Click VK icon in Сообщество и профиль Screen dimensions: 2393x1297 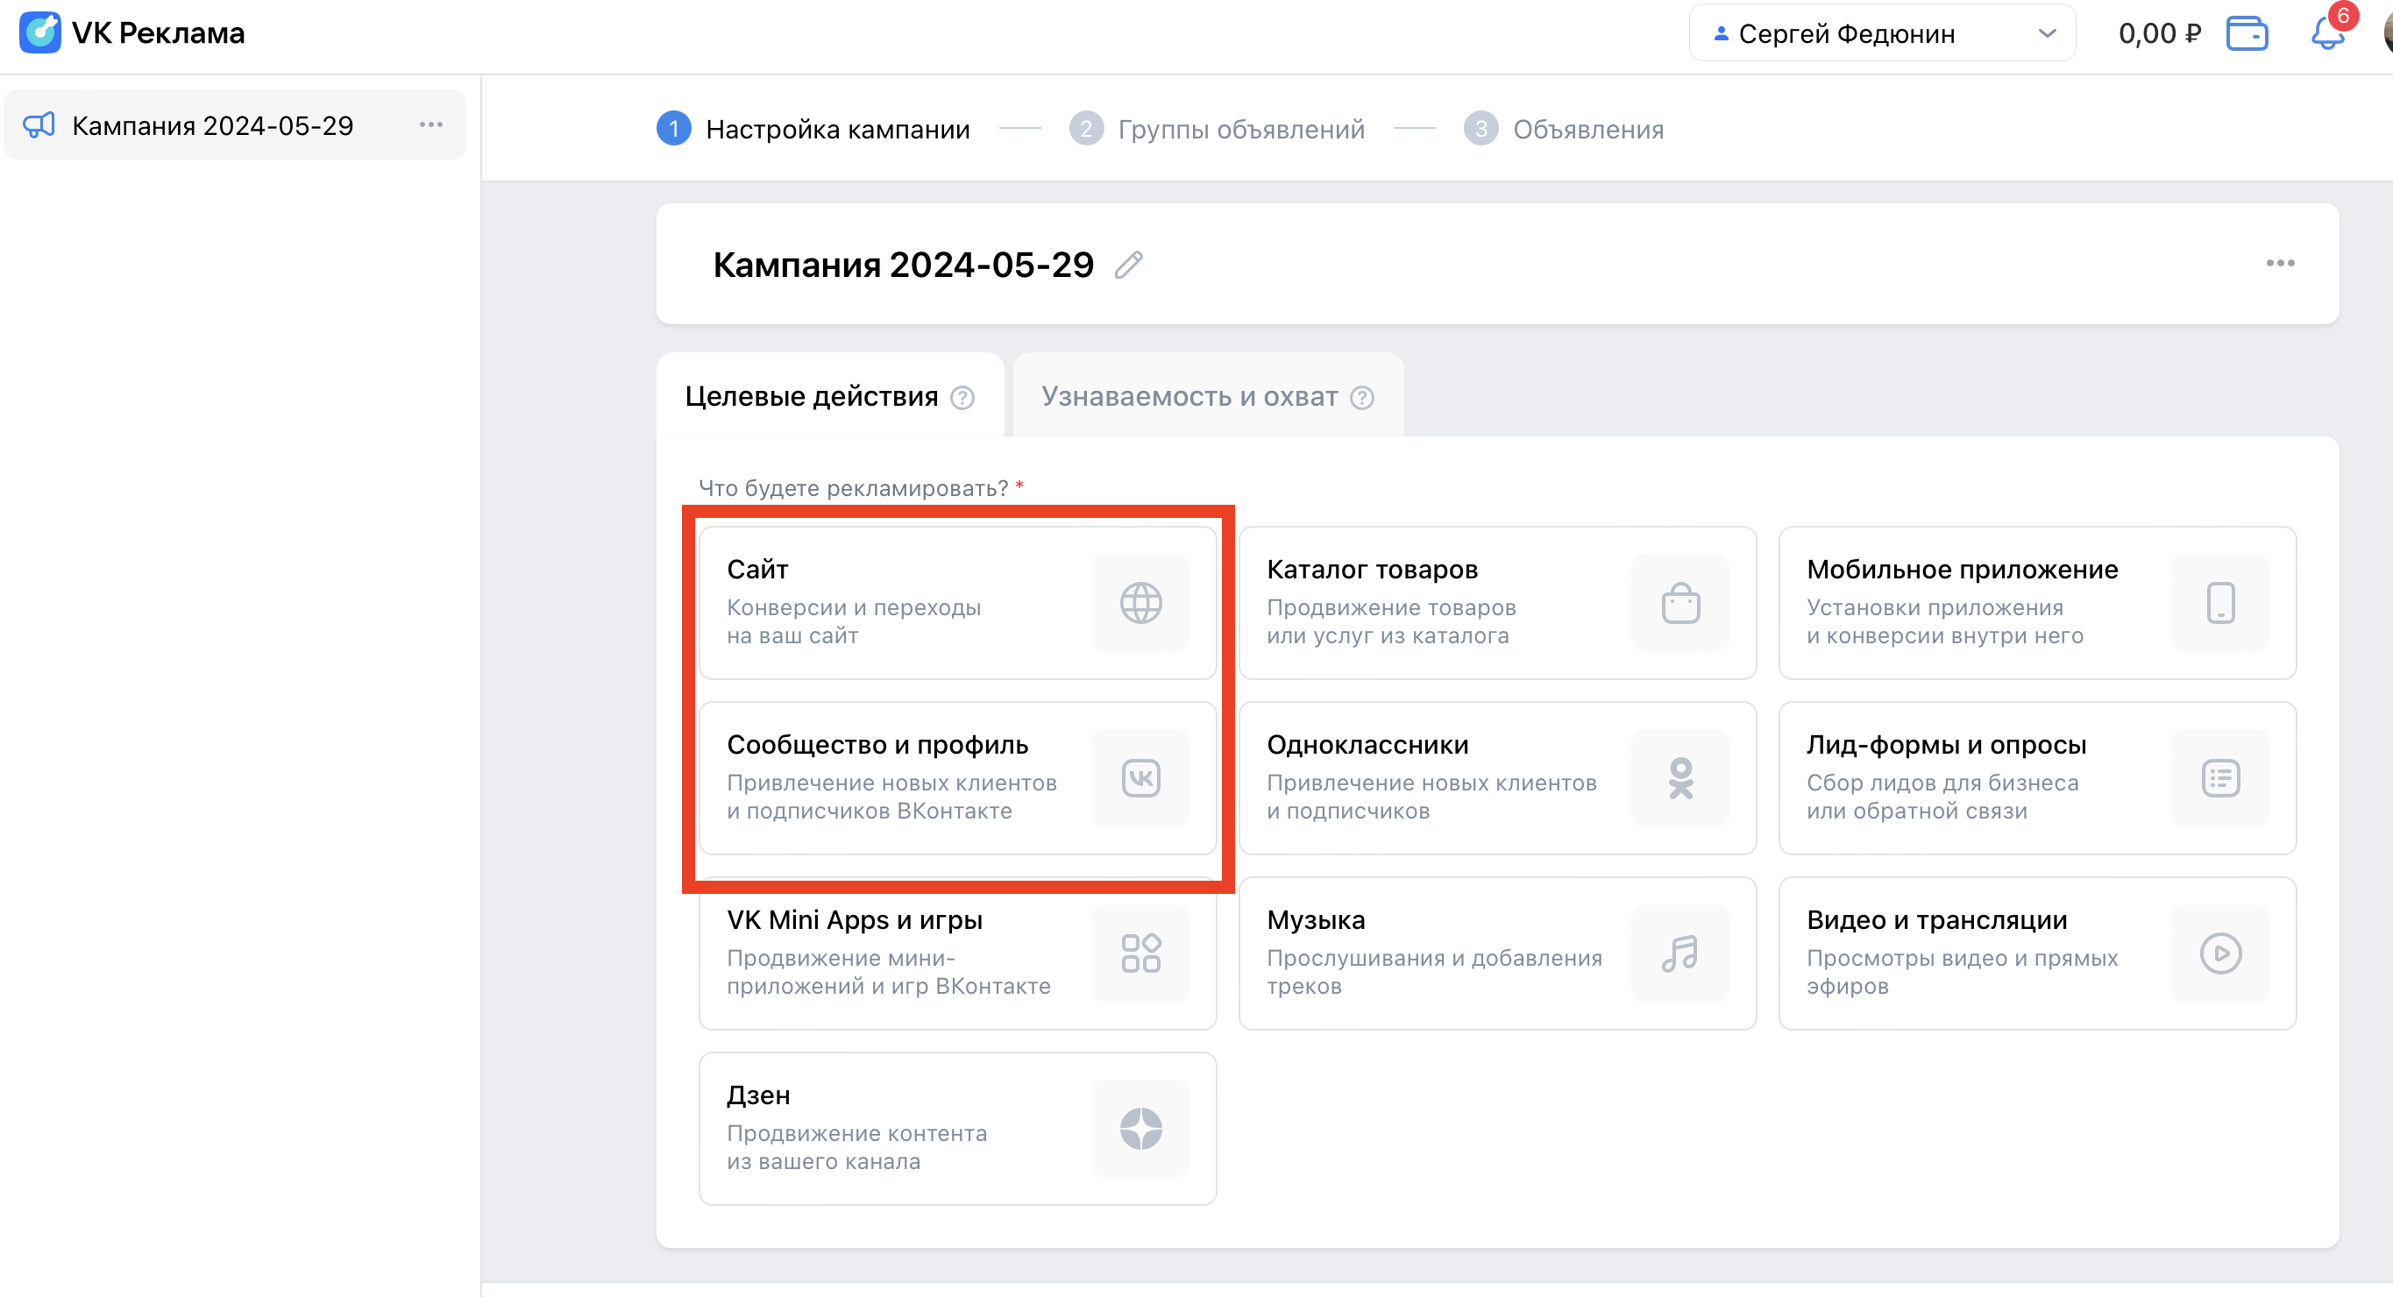(x=1140, y=778)
